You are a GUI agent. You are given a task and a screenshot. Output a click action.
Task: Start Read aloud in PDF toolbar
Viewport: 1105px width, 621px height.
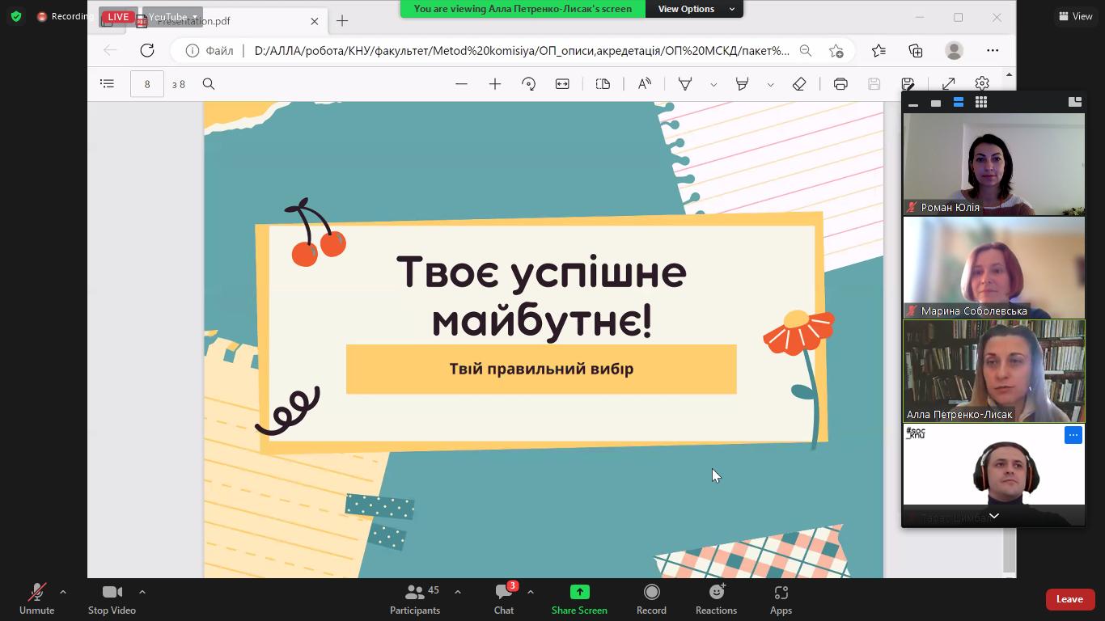click(x=645, y=84)
